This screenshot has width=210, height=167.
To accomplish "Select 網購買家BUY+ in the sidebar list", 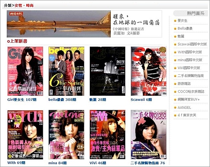I will click(x=189, y=100).
